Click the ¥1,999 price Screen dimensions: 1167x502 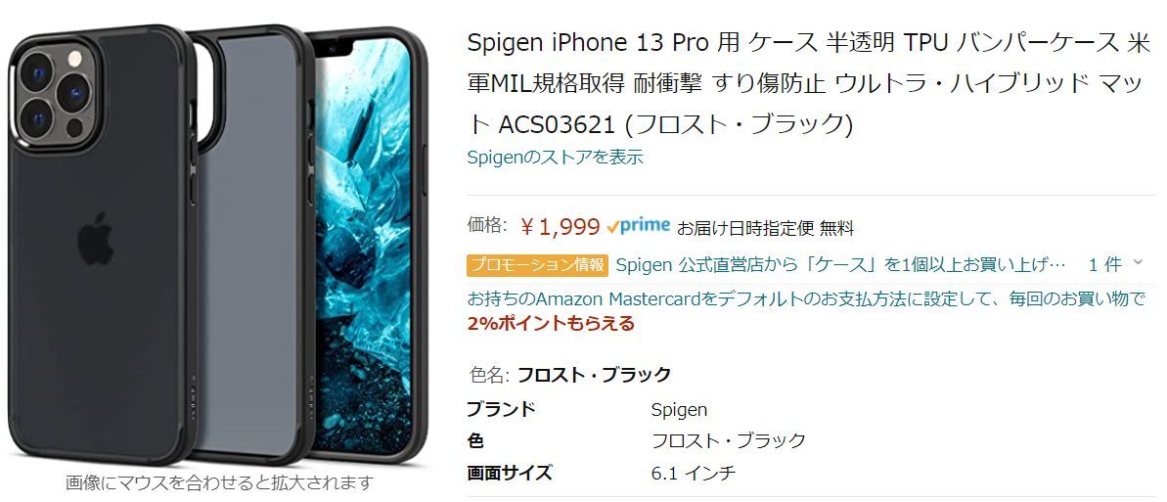tap(560, 226)
